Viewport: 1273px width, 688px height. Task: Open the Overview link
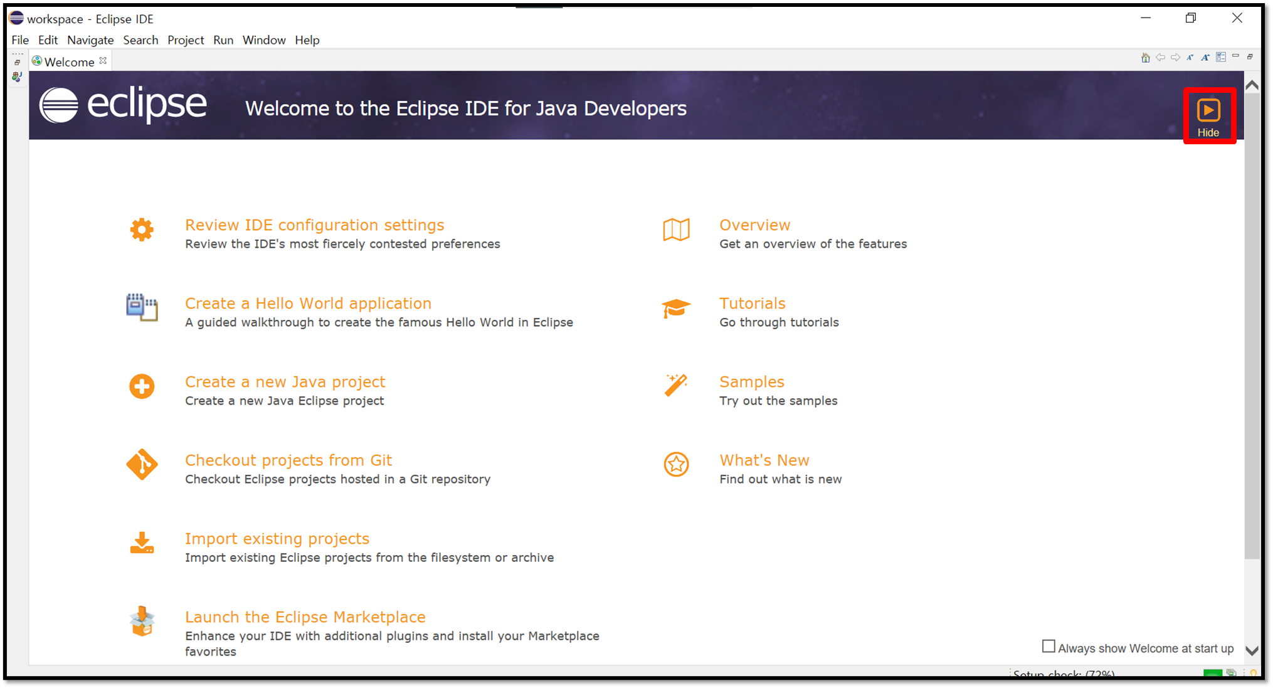tap(755, 225)
